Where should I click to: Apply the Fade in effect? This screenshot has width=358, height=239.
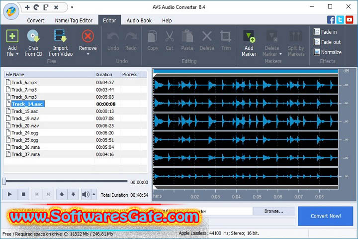325,32
